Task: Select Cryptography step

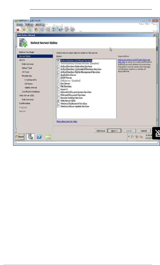Action: [31, 80]
